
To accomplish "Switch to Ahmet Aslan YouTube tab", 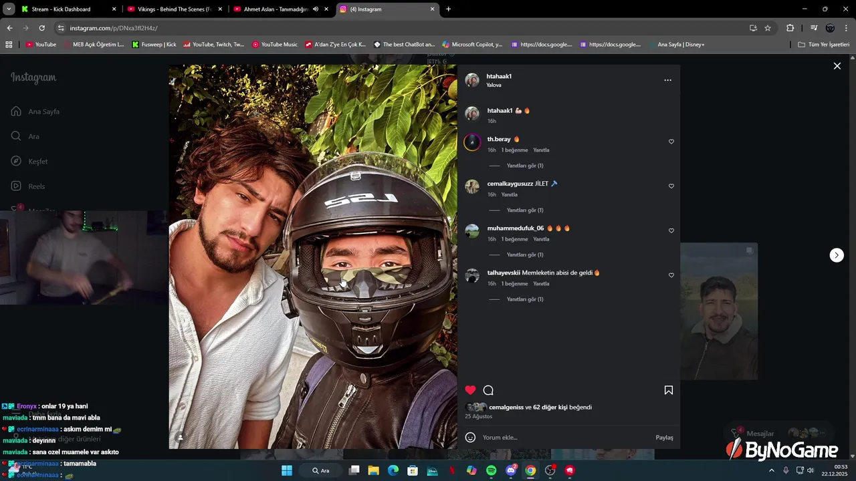I will [x=274, y=9].
